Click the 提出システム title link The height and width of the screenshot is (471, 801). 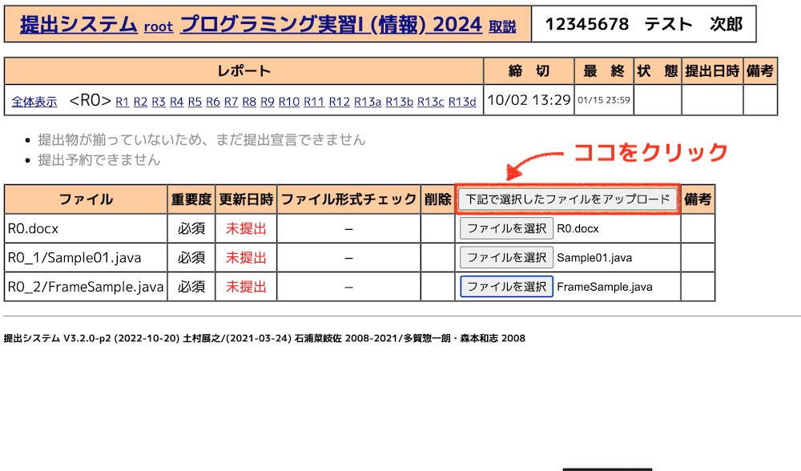pyautogui.click(x=78, y=24)
